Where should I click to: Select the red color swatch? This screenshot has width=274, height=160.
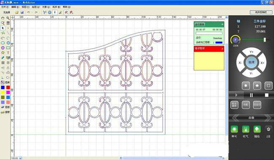pos(8,87)
